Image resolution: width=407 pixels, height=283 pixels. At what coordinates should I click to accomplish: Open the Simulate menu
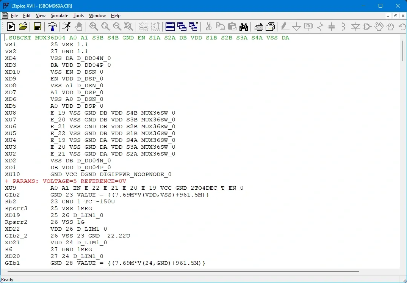(x=59, y=16)
